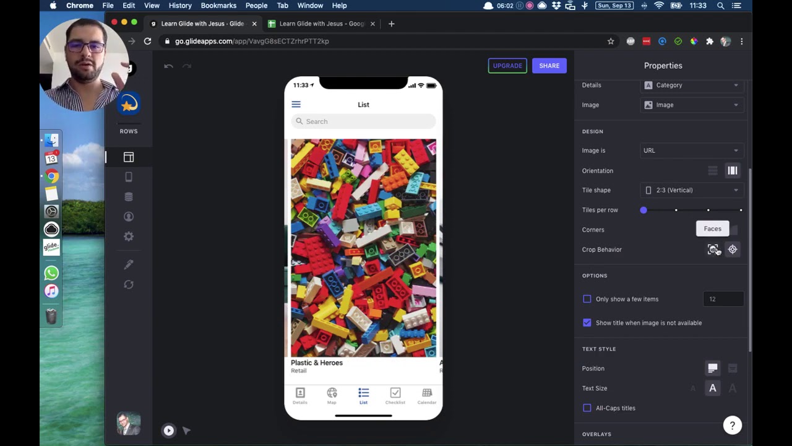The image size is (792, 446).
Task: Click the undo arrow in editor
Action: tap(168, 66)
